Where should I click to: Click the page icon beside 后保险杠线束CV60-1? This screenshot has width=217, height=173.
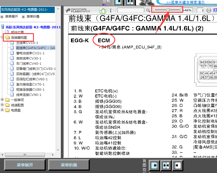pos(12,79)
